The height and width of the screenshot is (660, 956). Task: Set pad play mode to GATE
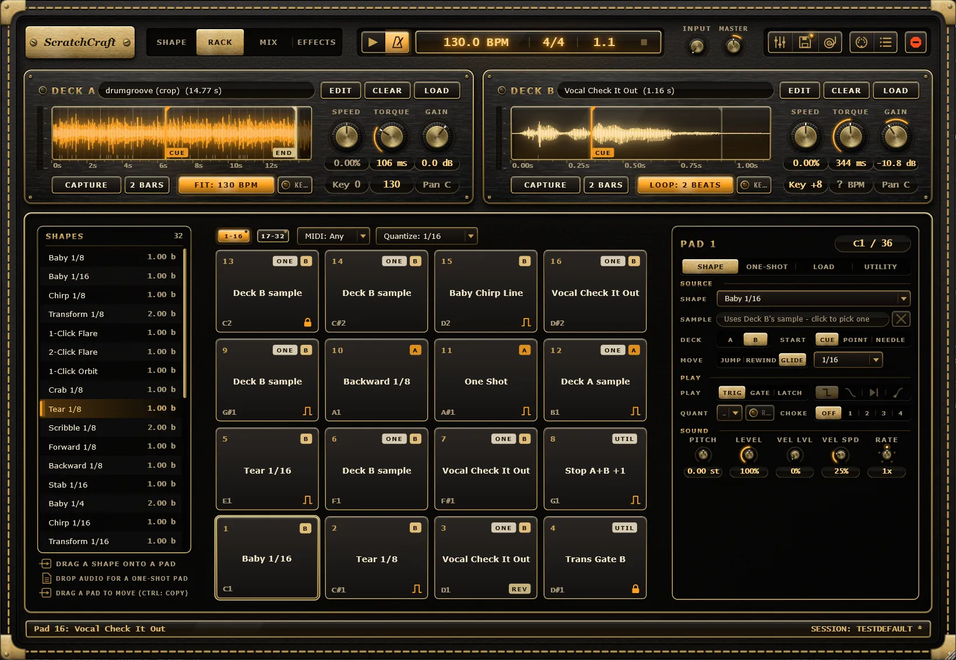click(760, 393)
